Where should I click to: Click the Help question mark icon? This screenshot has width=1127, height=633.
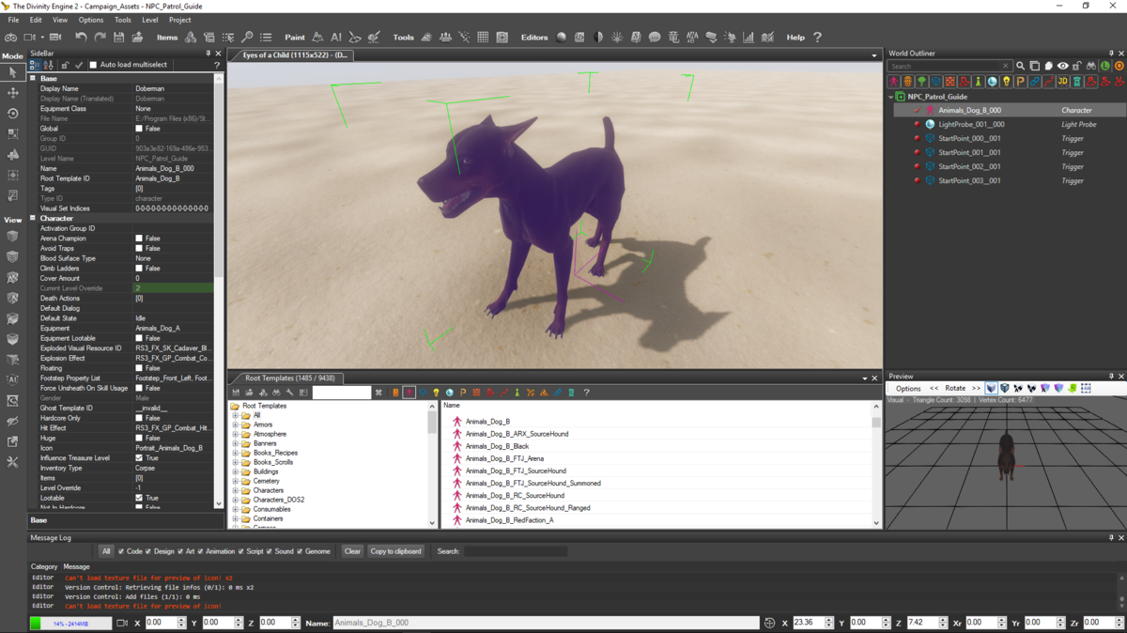tap(817, 38)
